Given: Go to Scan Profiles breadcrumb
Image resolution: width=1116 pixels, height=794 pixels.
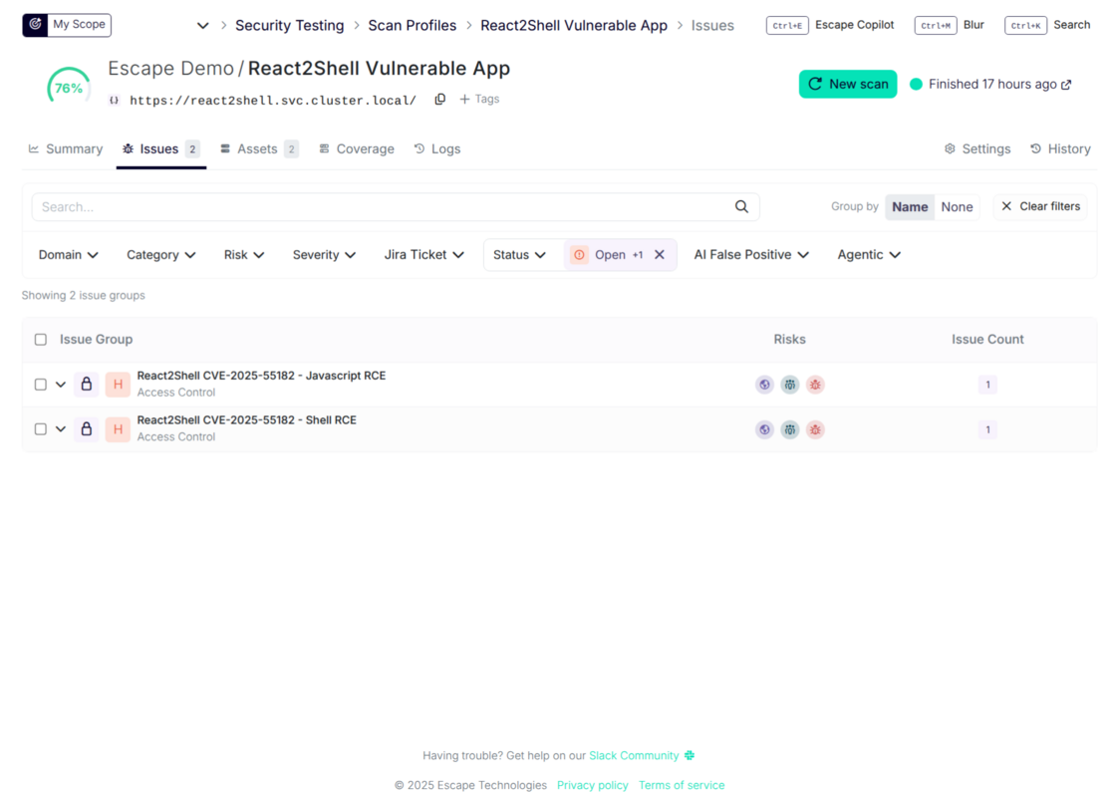Looking at the screenshot, I should click(x=413, y=26).
